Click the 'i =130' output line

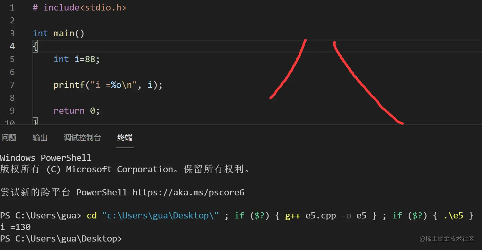(16, 227)
